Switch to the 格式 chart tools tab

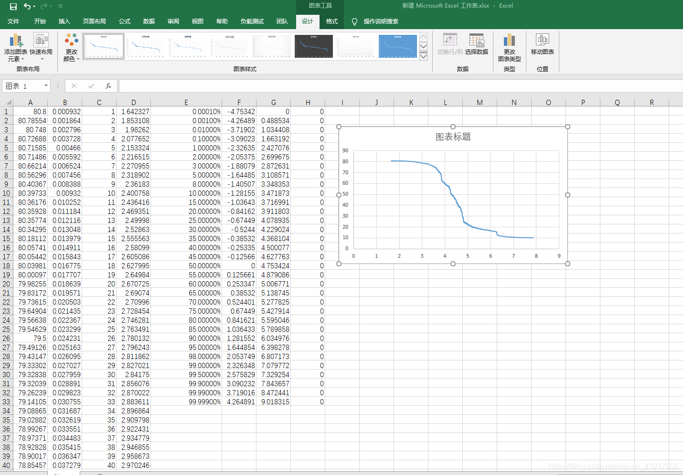tap(332, 21)
